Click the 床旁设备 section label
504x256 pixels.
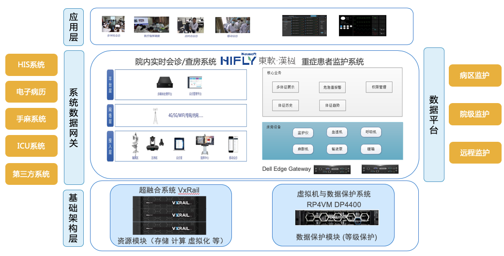274,127
